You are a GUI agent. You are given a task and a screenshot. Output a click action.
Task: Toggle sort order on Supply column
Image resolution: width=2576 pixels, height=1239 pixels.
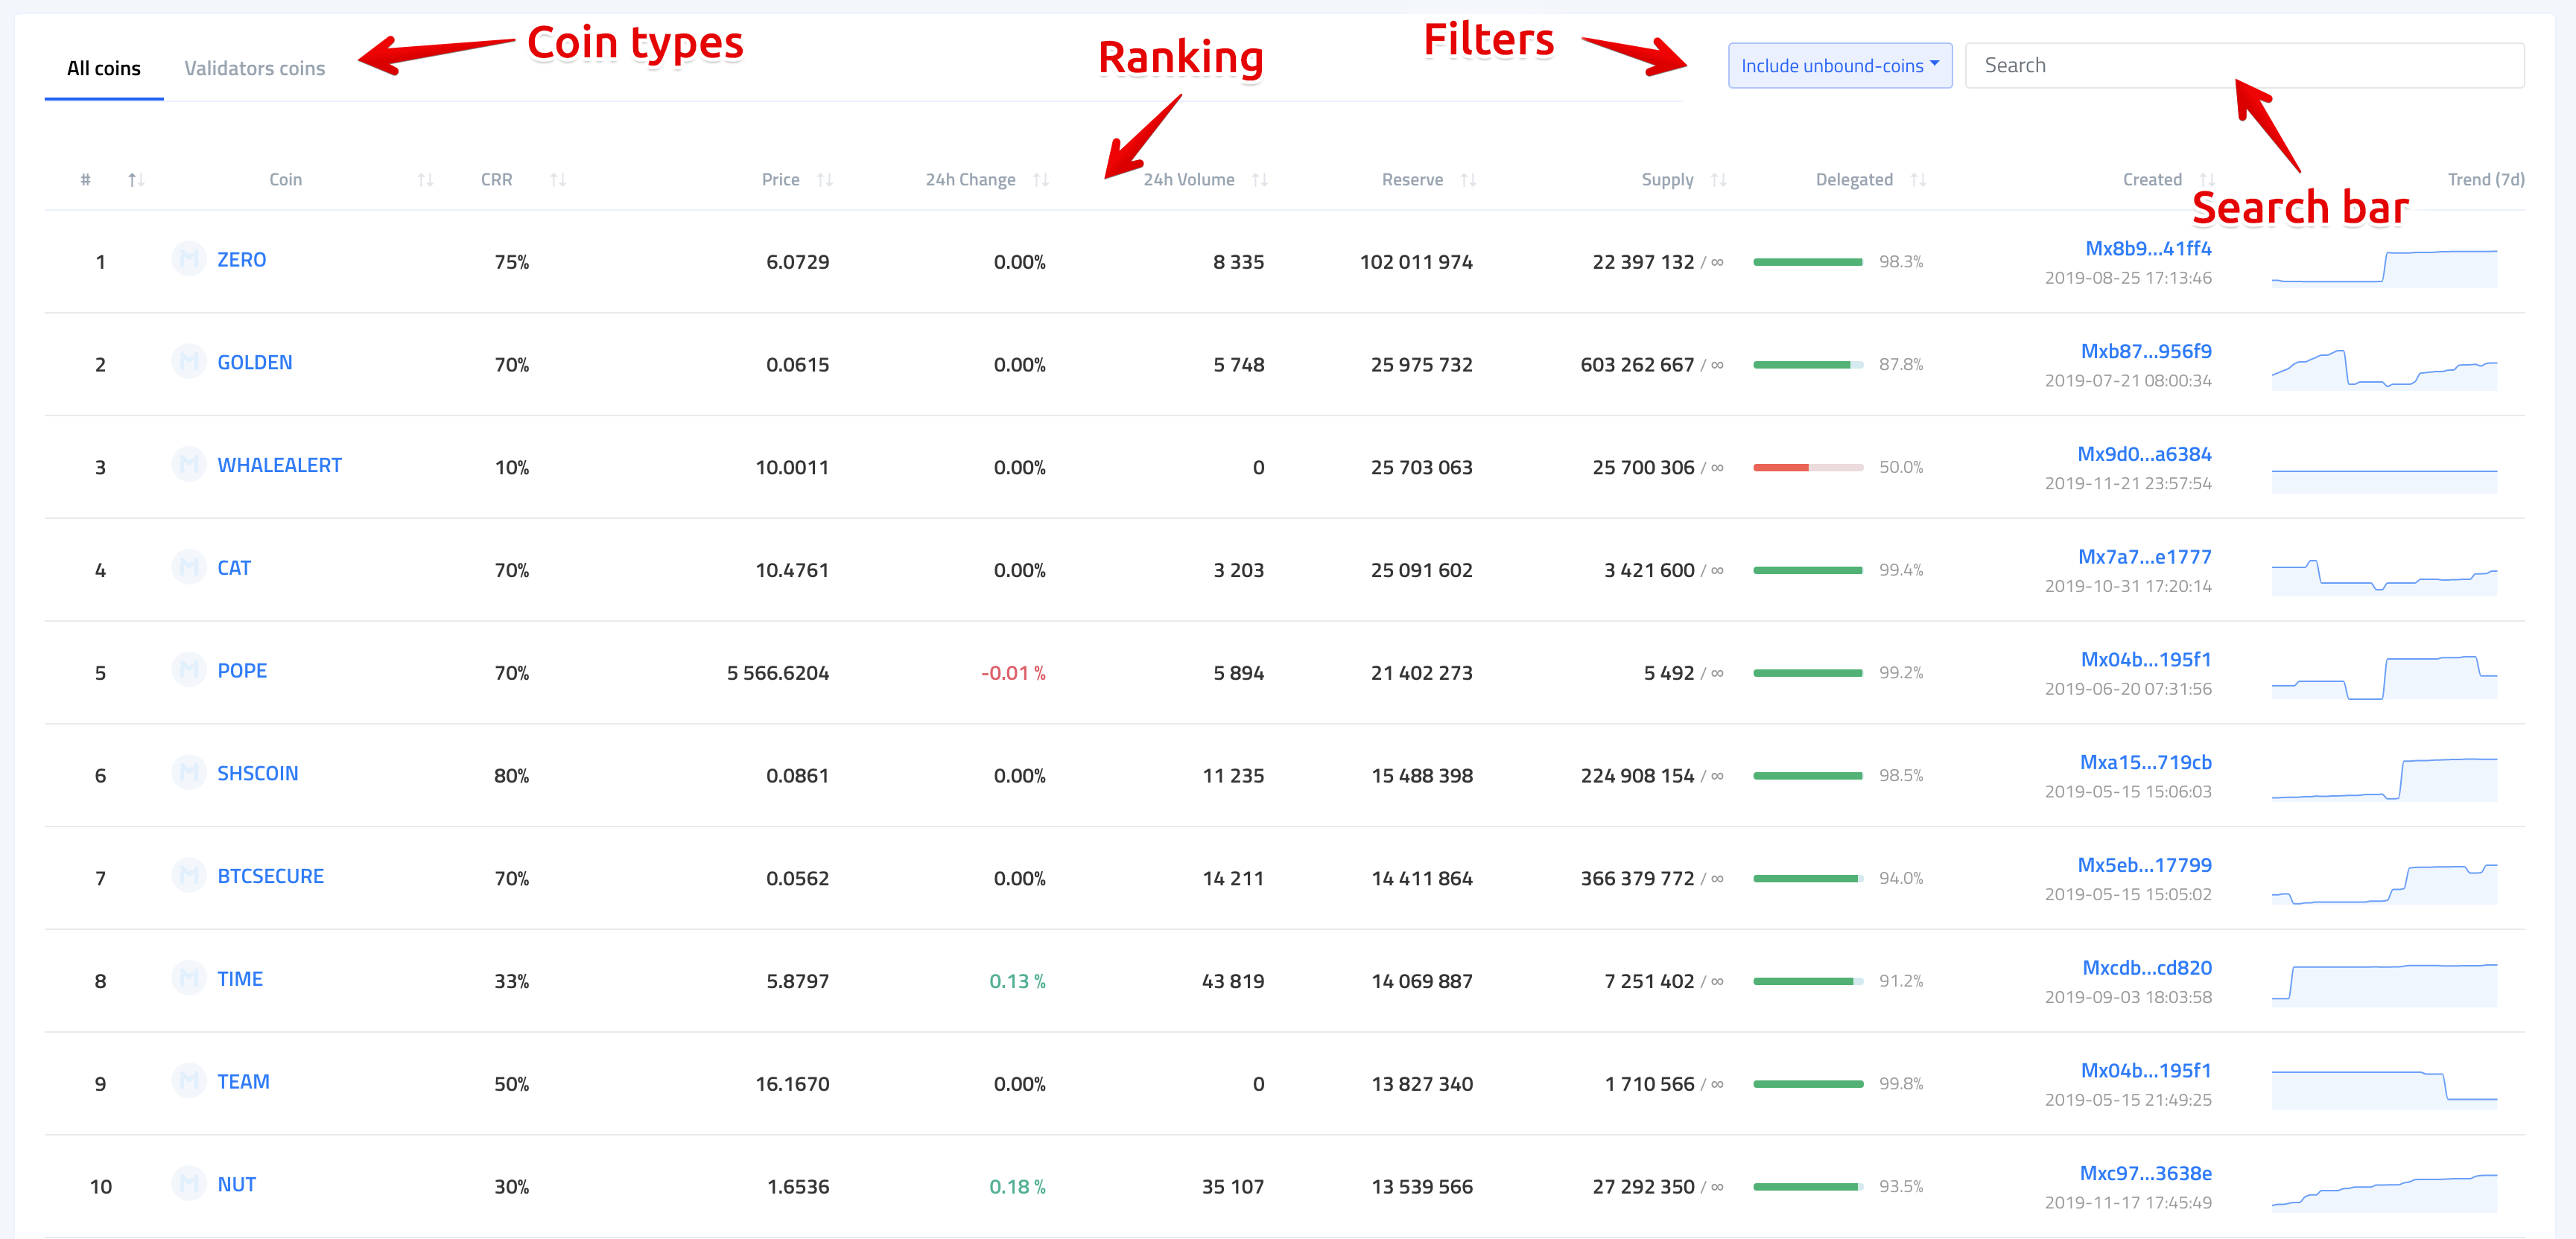click(x=1718, y=180)
